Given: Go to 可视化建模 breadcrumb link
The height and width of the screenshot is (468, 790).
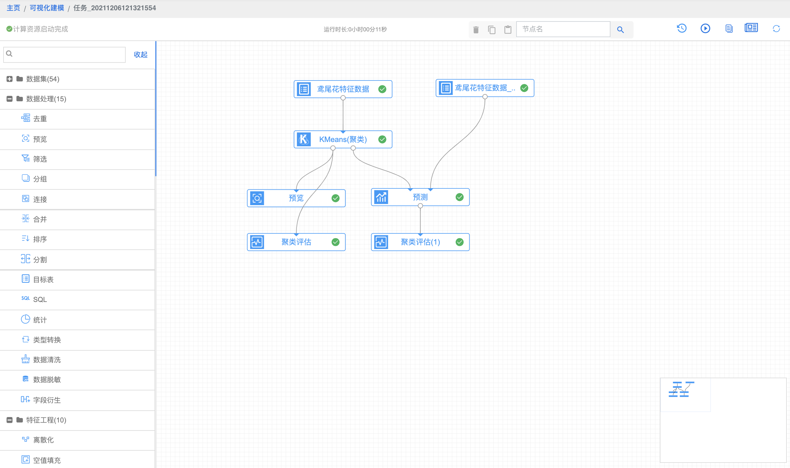Looking at the screenshot, I should tap(47, 8).
